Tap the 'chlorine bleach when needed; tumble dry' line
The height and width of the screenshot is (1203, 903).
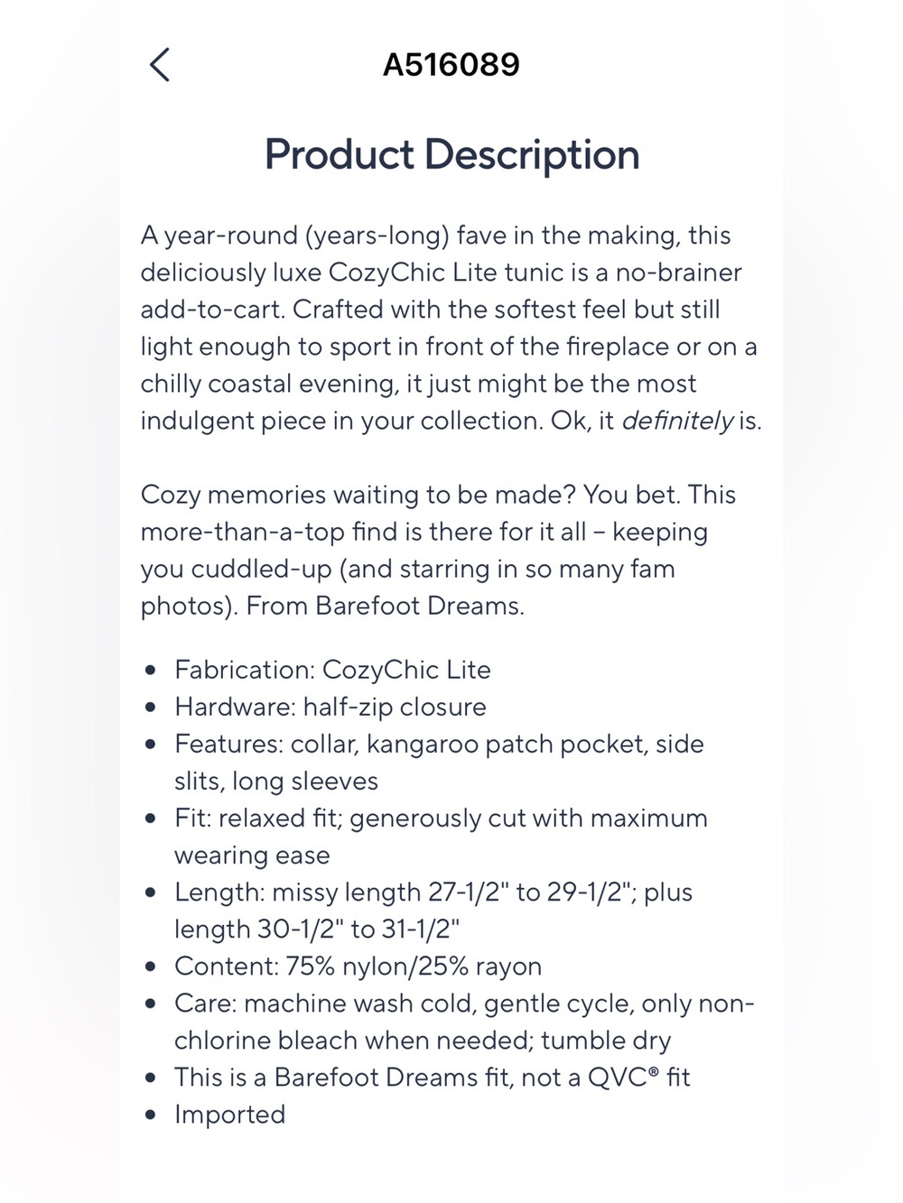[423, 1041]
